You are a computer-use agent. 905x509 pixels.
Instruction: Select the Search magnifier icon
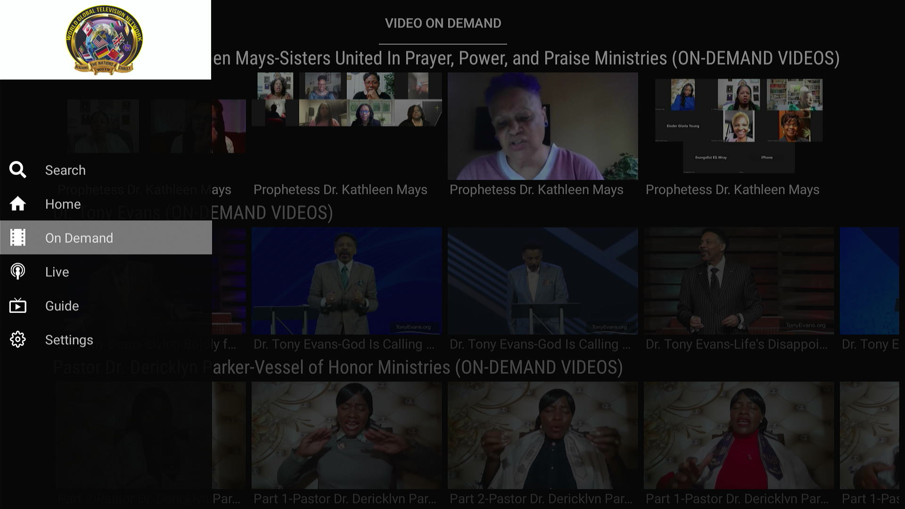click(x=17, y=170)
